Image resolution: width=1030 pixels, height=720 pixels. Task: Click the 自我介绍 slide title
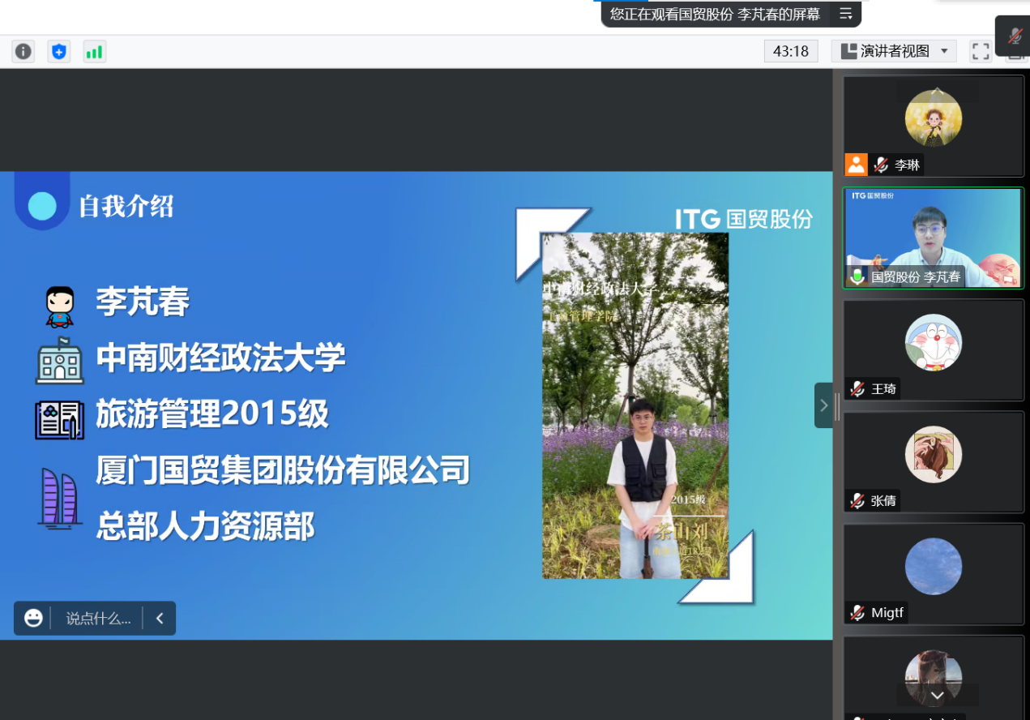coord(126,207)
